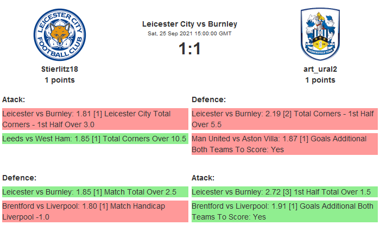Viewport: 380px width, 250px height.
Task: Select Brentford vs Liverpool Both Teams Score bet
Action: 284,211
